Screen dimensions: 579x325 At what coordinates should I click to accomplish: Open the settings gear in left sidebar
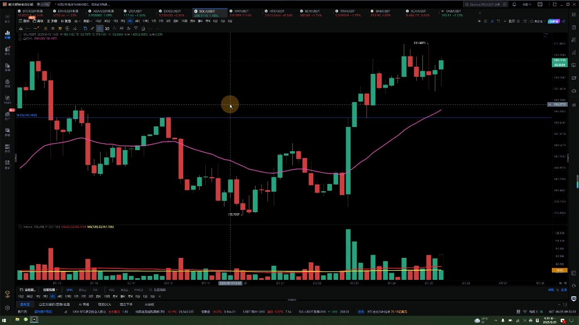point(7,308)
